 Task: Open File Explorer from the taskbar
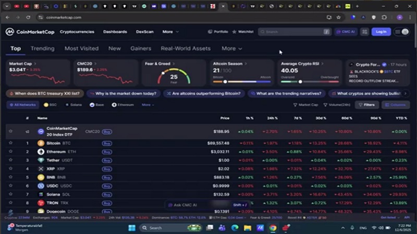[247, 228]
